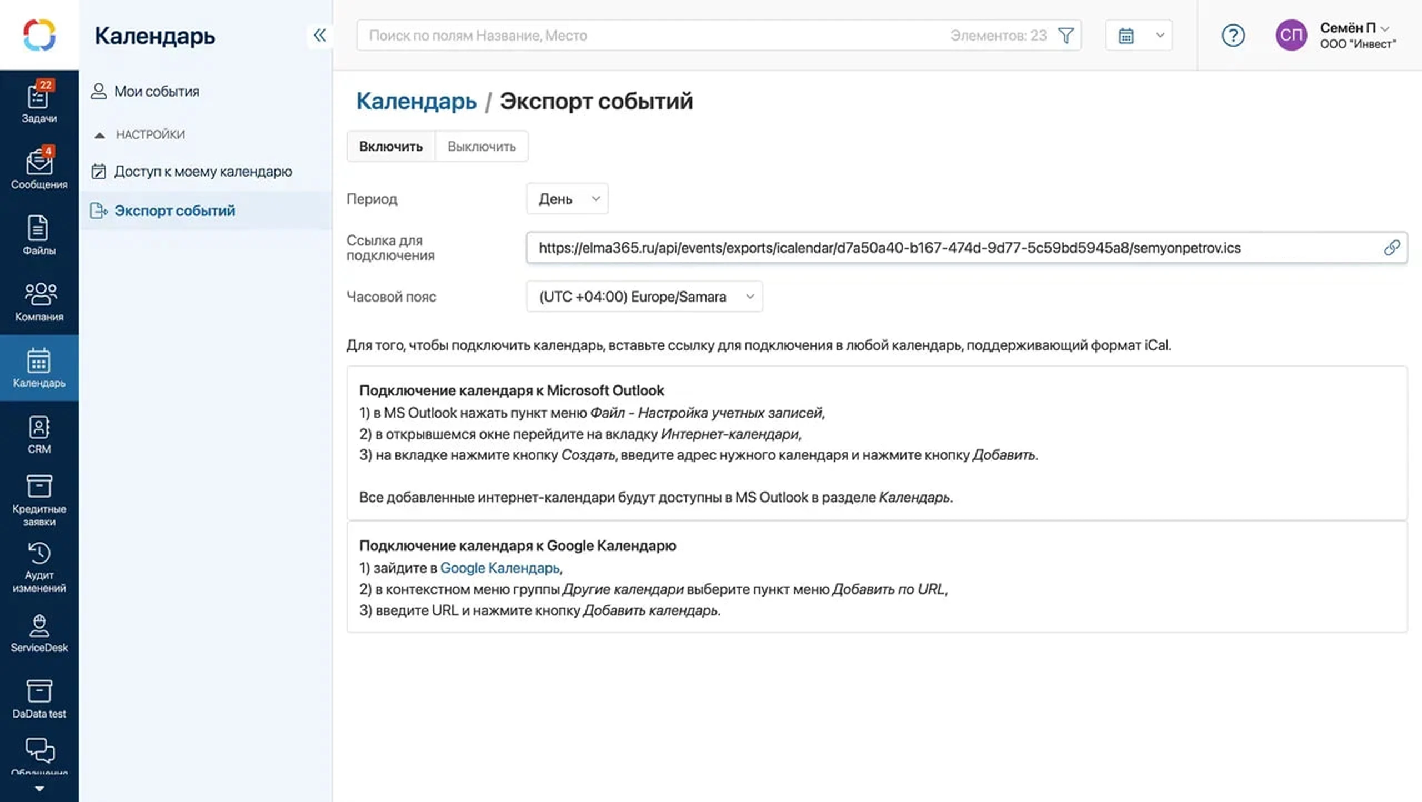Enable export by clicking Включить
Screen dimensions: 1422x802
(390, 146)
